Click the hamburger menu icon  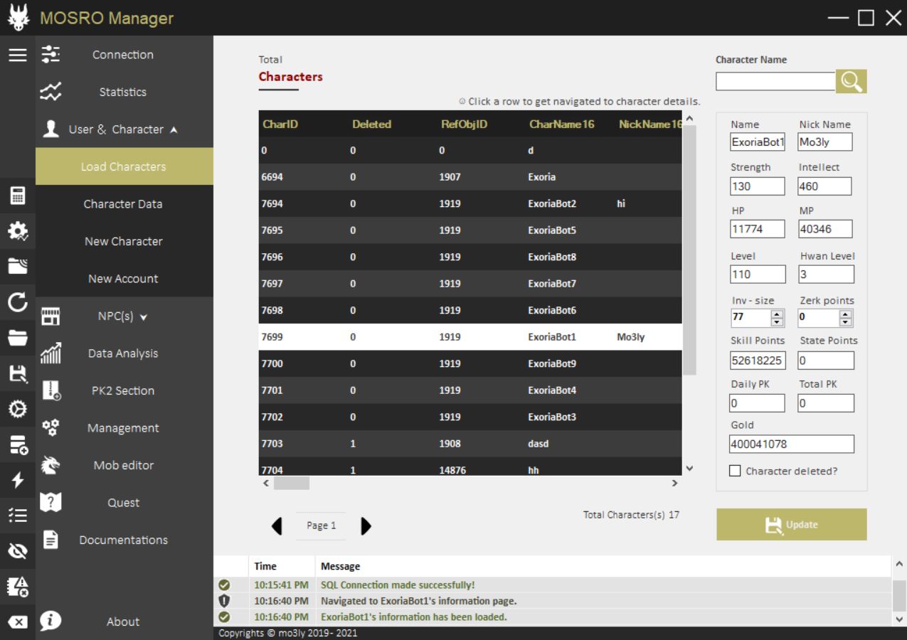point(18,55)
